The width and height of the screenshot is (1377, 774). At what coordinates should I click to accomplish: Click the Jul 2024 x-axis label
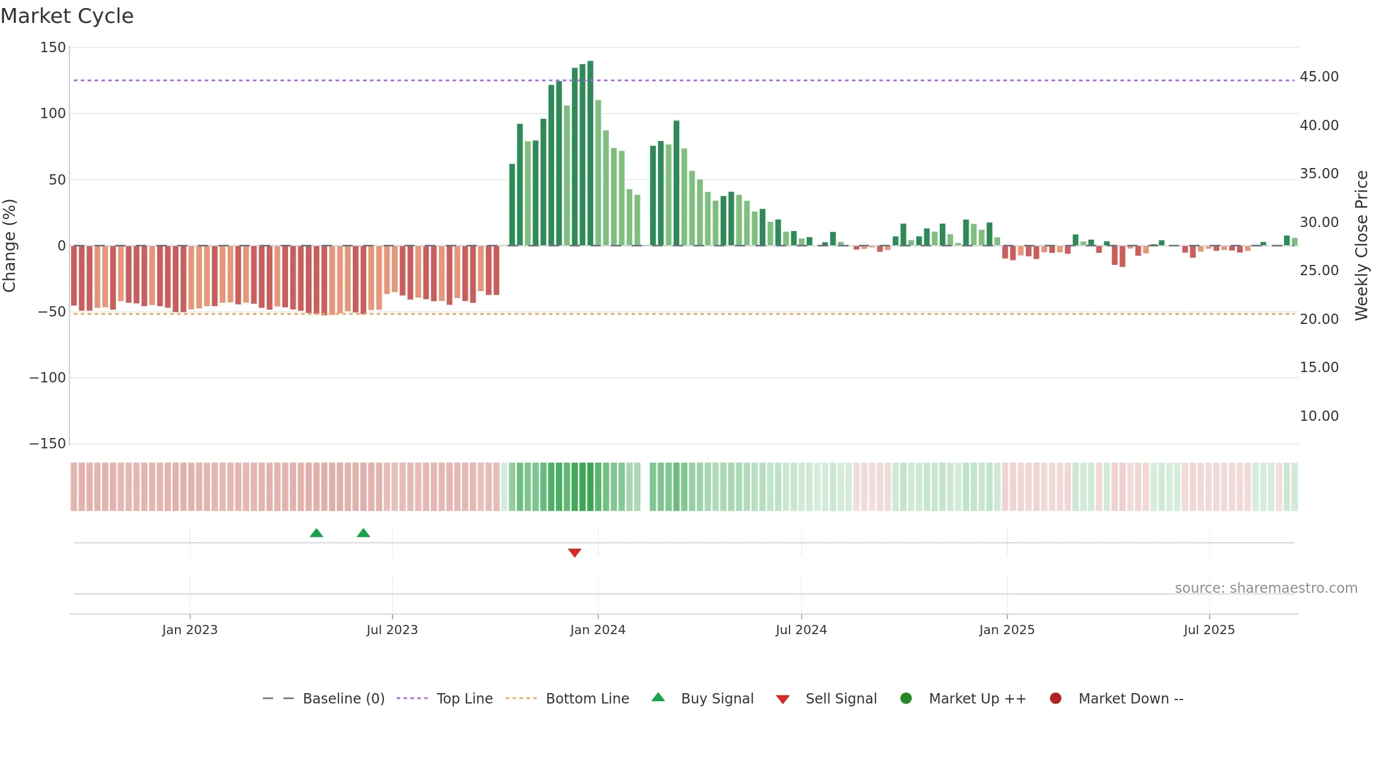point(802,630)
